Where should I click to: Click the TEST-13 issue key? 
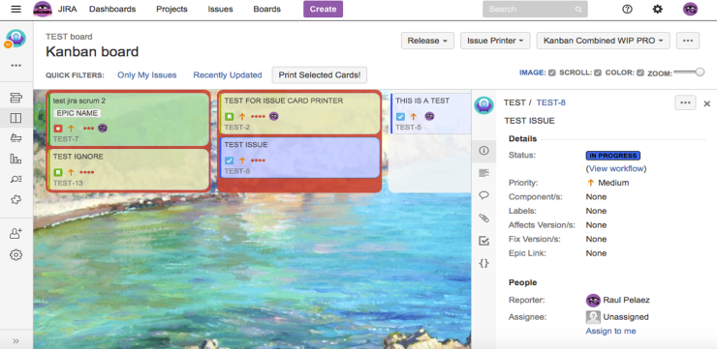[68, 184]
